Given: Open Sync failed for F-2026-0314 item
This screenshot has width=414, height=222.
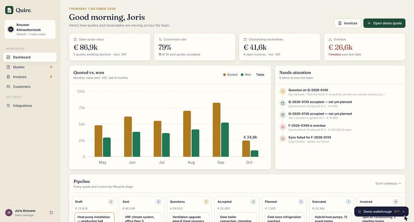Looking at the screenshot, I should point(340,139).
